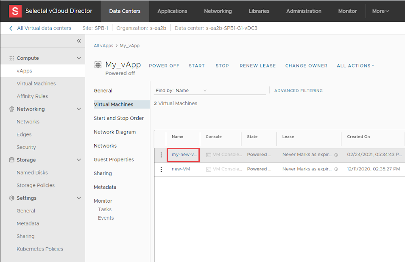405x262 pixels.
Task: Click the All vApps breadcrumb link
Action: click(x=103, y=46)
